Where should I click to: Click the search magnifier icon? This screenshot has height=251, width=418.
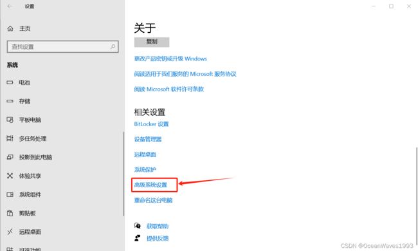tap(113, 47)
